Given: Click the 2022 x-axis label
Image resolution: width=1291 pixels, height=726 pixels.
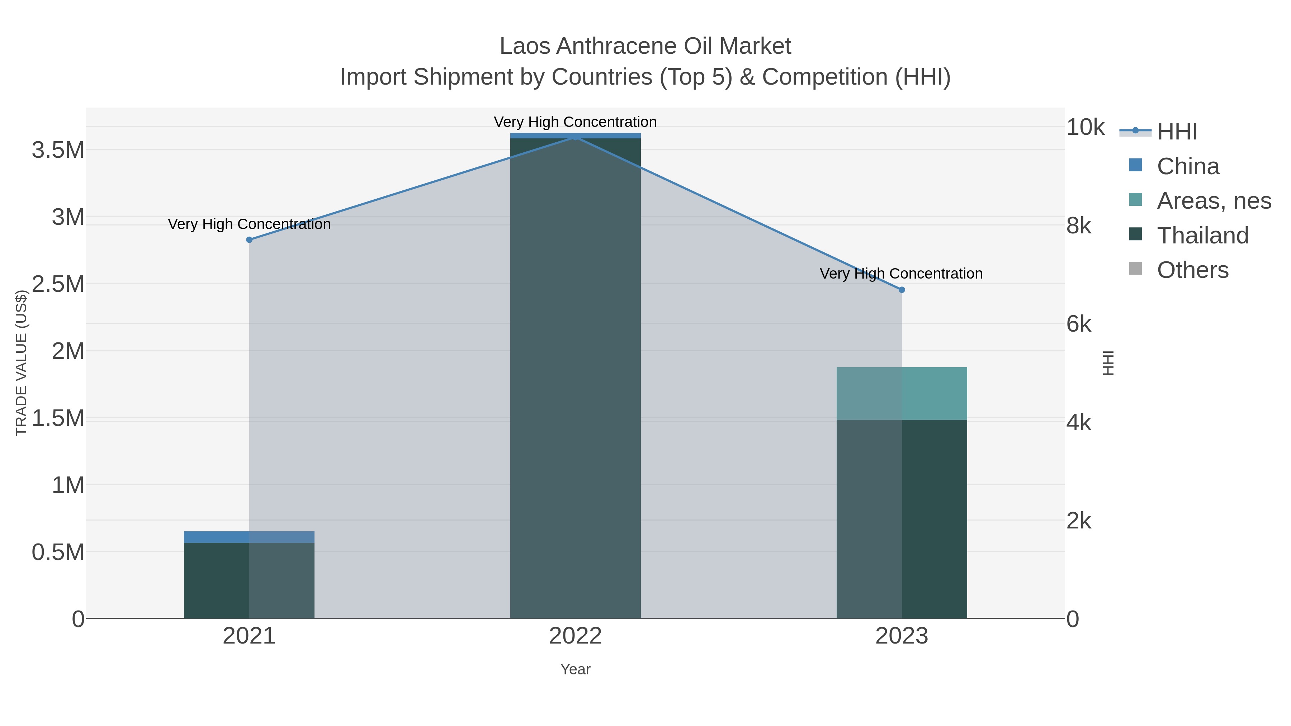Looking at the screenshot, I should [x=575, y=636].
